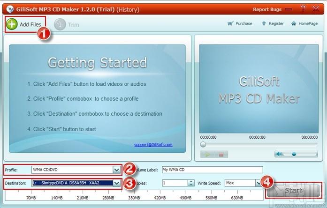
Task: Click the Purchase shopping cart icon
Action: click(x=230, y=23)
